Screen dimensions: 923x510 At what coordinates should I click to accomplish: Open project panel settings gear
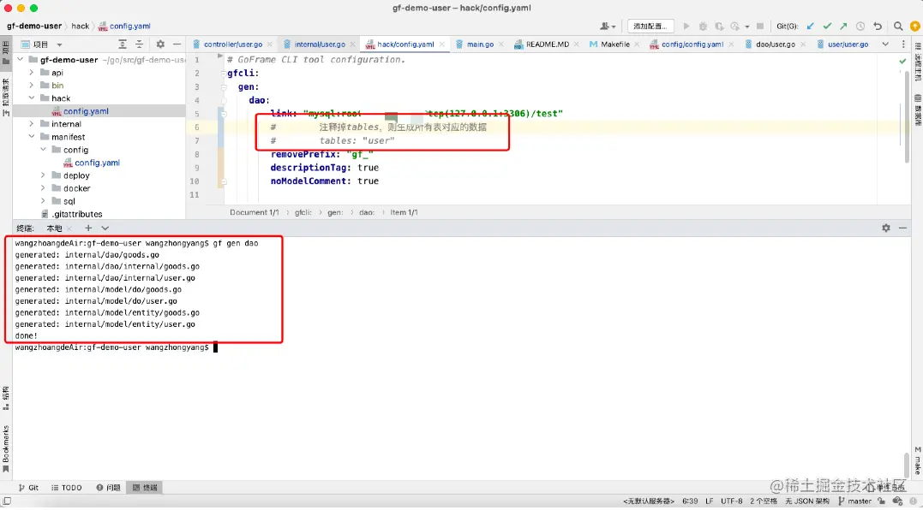(161, 44)
